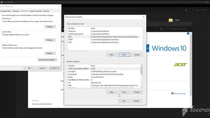Confirm Environment Variables with OK
The image size is (210, 118).
124,101
